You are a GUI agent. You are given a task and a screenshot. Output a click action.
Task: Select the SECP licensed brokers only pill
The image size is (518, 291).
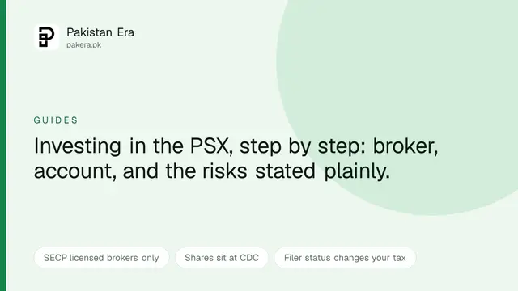tap(101, 258)
